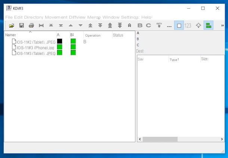
Task: Open the Edit menu
Action: tap(18, 17)
